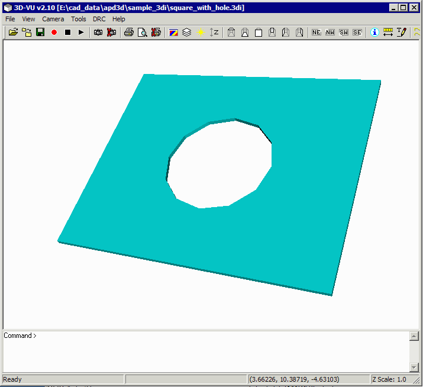
Task: Switch to SW isometric view
Action: (344, 32)
